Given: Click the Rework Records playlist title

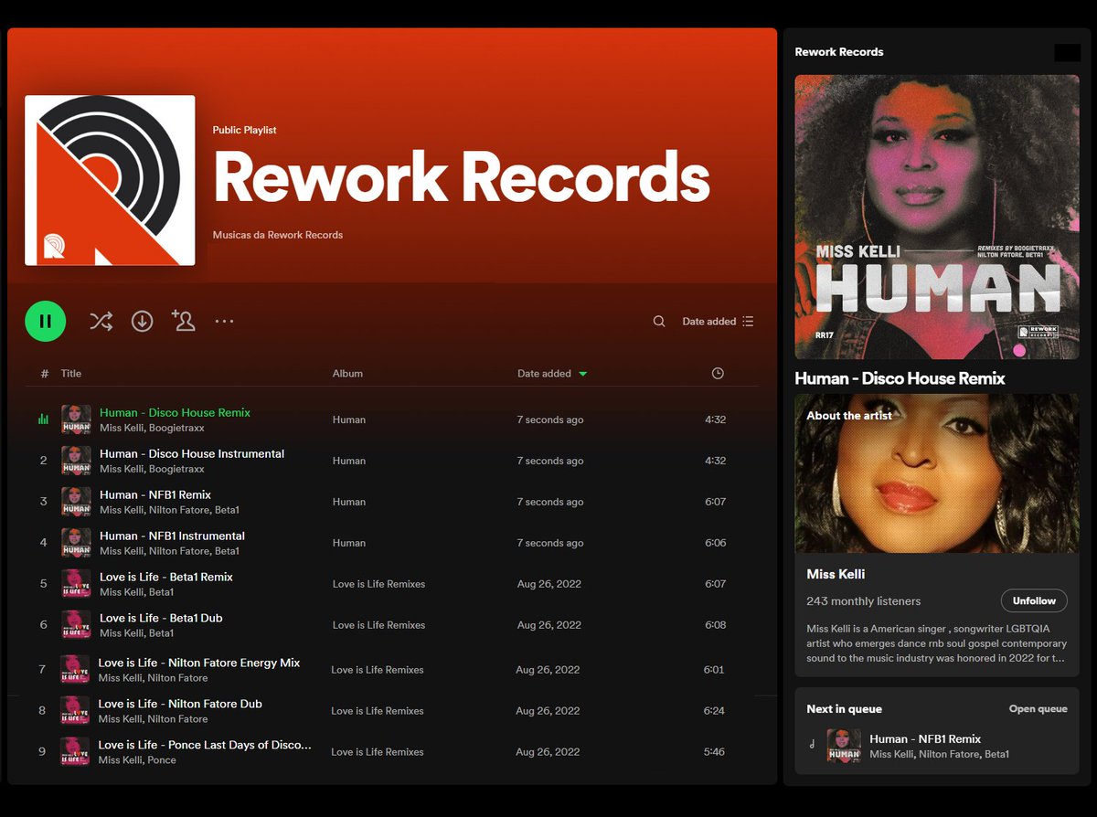Looking at the screenshot, I should coord(462,176).
